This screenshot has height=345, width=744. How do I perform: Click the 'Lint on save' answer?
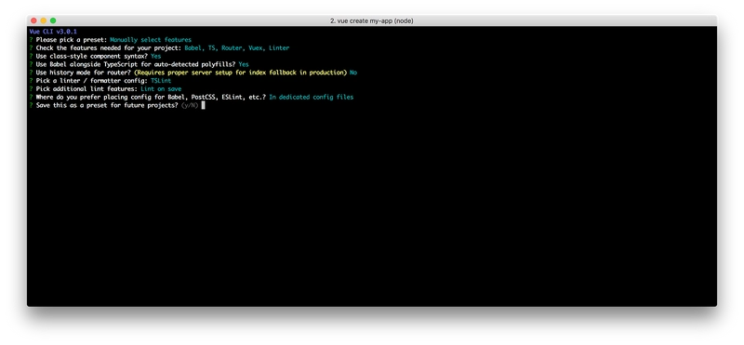(161, 88)
